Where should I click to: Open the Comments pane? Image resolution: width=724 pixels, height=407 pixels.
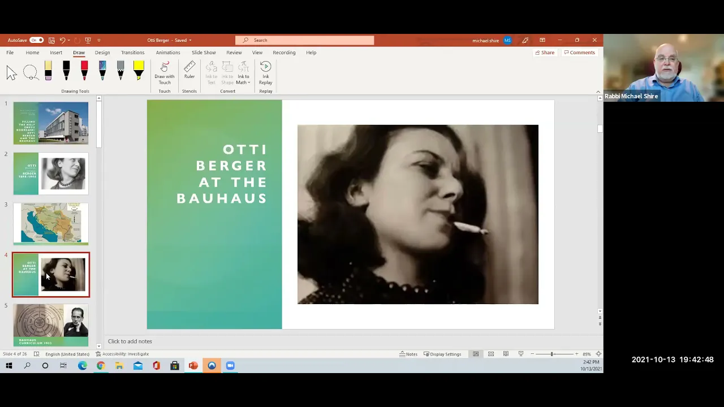579,53
